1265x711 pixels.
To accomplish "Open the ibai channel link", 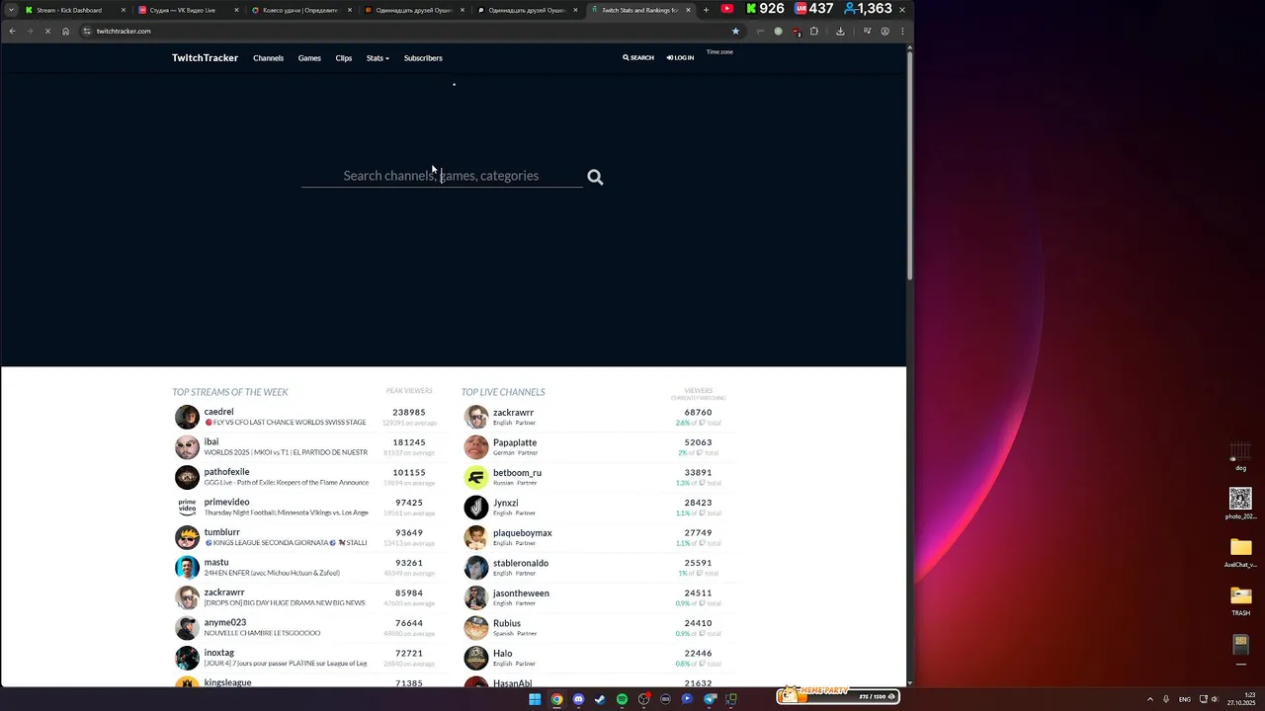I will (211, 441).
